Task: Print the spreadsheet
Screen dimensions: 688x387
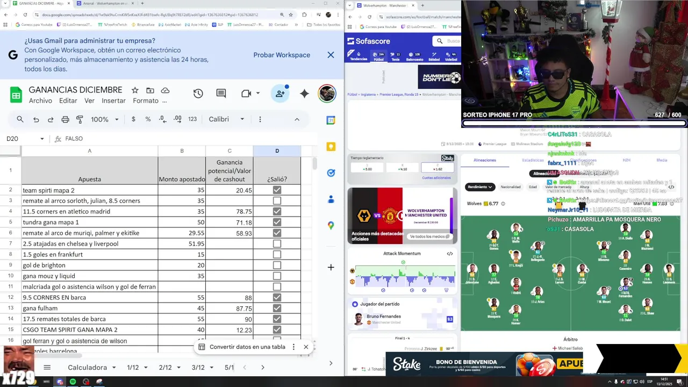Action: pyautogui.click(x=65, y=119)
